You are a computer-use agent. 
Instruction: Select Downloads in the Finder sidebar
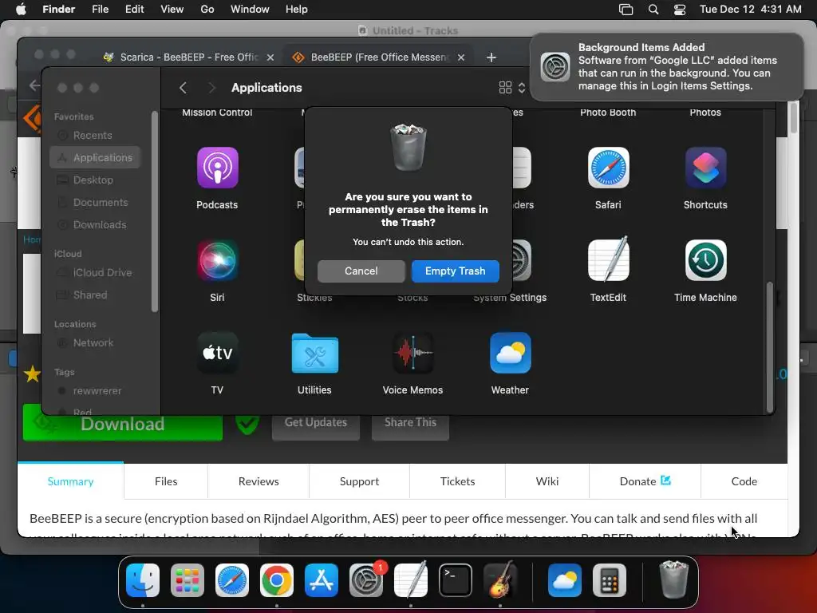[96, 224]
